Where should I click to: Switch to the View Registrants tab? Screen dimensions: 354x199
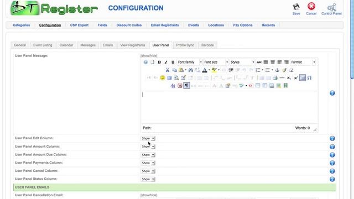(133, 45)
